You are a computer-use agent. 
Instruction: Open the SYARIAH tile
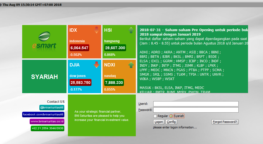tap(44, 76)
